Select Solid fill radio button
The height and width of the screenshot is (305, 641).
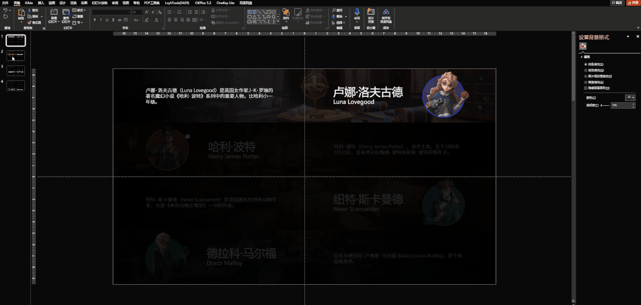(x=586, y=64)
